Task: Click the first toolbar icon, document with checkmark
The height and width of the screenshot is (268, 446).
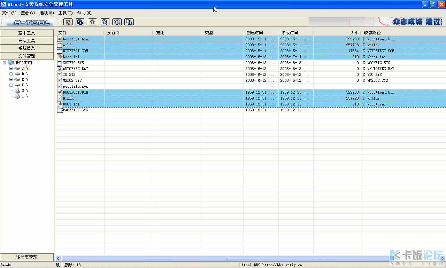Action: coord(68,22)
